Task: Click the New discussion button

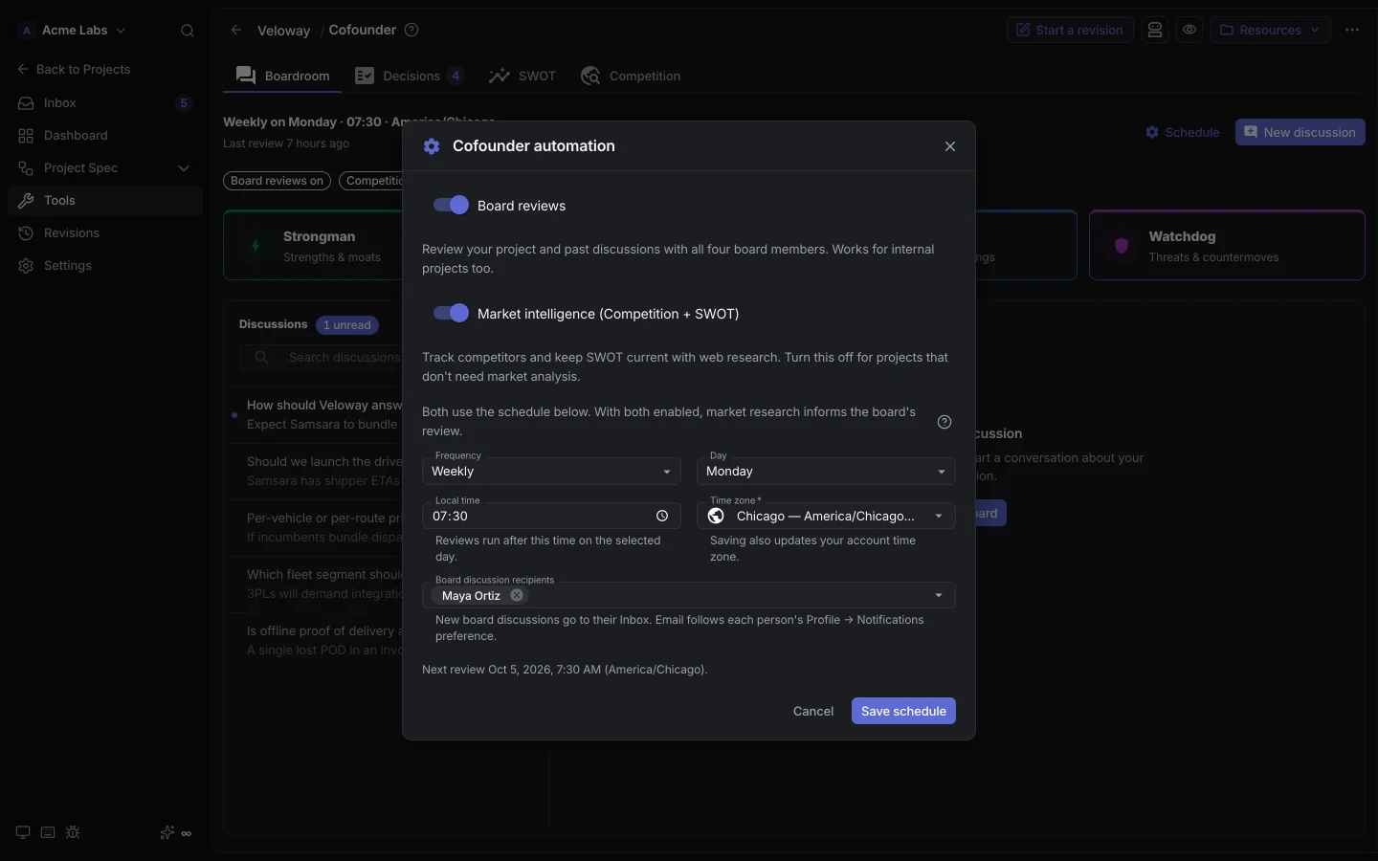Action: click(x=1300, y=132)
